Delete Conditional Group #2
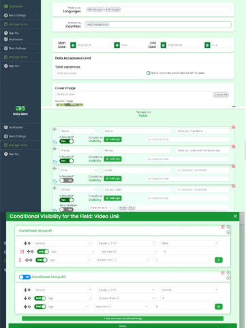This screenshot has width=246, height=328. [223, 273]
